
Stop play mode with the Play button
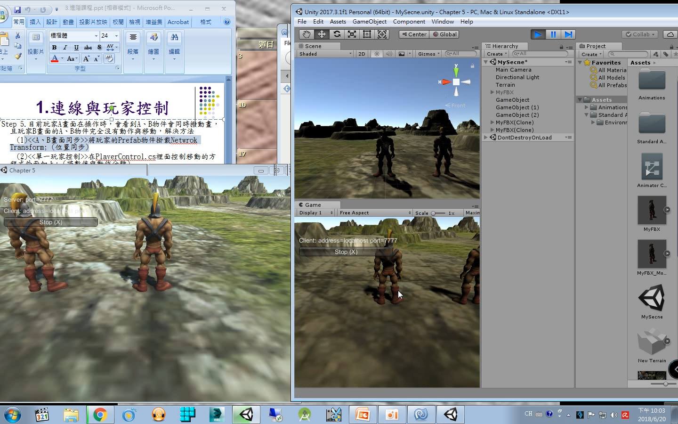coord(538,34)
